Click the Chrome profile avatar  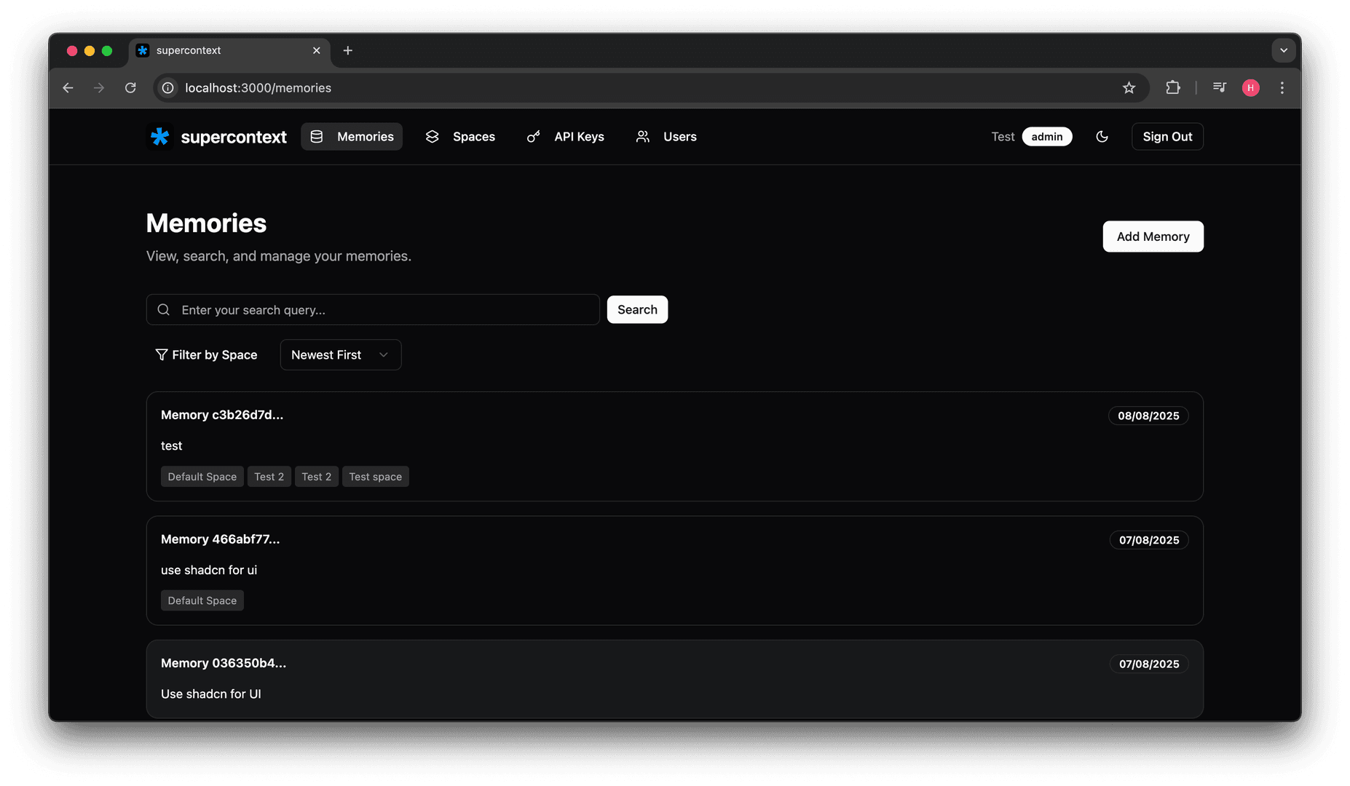pos(1250,88)
